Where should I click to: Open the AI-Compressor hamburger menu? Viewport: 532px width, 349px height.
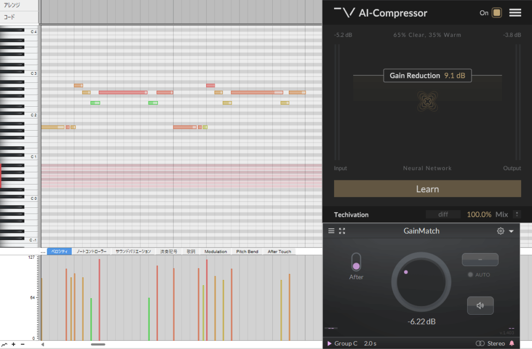(x=515, y=12)
